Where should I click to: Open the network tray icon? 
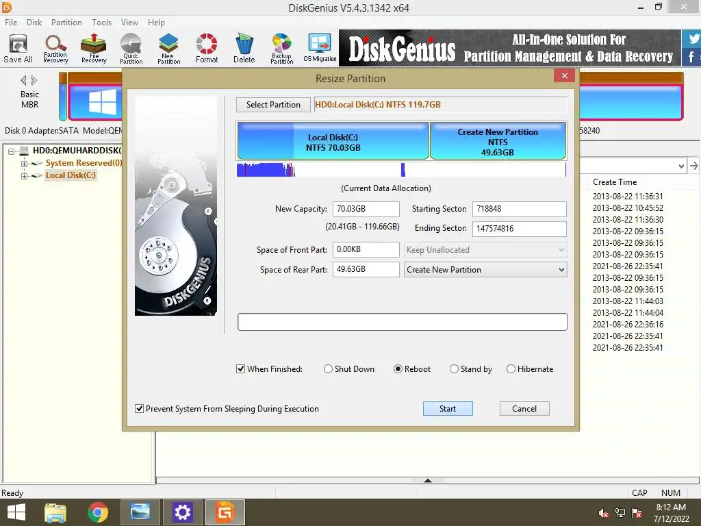tap(620, 513)
